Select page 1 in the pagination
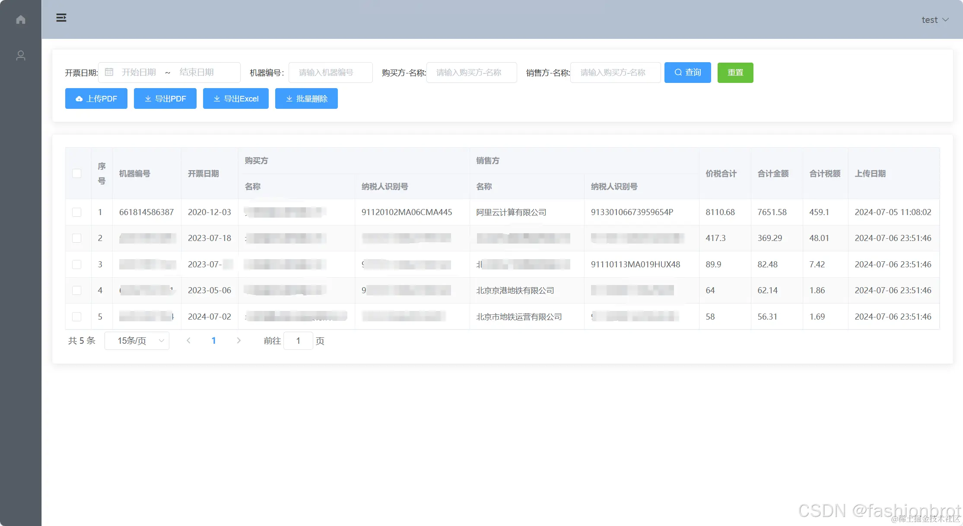 pyautogui.click(x=214, y=340)
